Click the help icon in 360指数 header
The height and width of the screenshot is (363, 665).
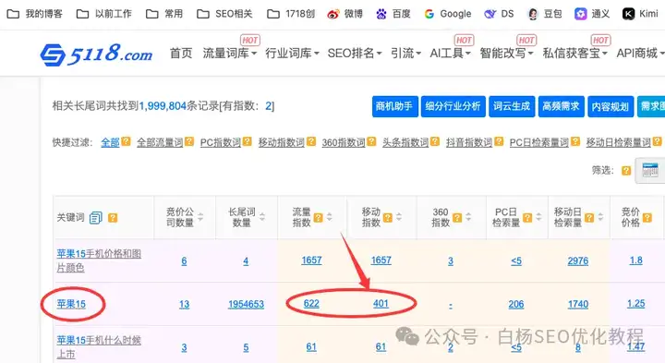point(457,218)
